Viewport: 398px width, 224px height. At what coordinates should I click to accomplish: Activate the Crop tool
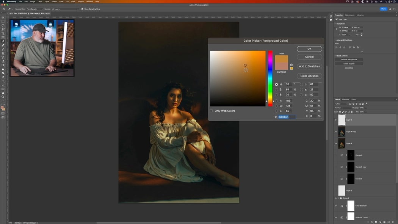[2, 33]
